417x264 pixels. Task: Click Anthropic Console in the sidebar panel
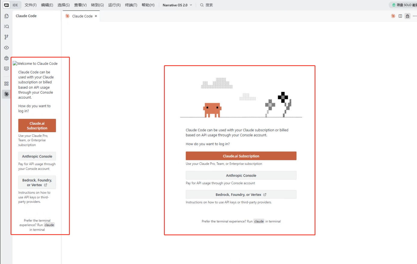pos(37,156)
